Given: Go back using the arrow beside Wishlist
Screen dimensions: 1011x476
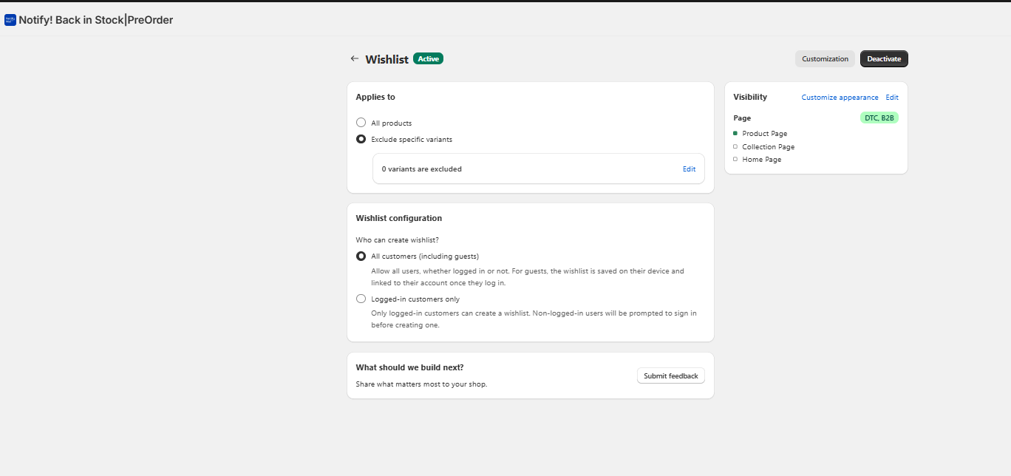Looking at the screenshot, I should 355,58.
